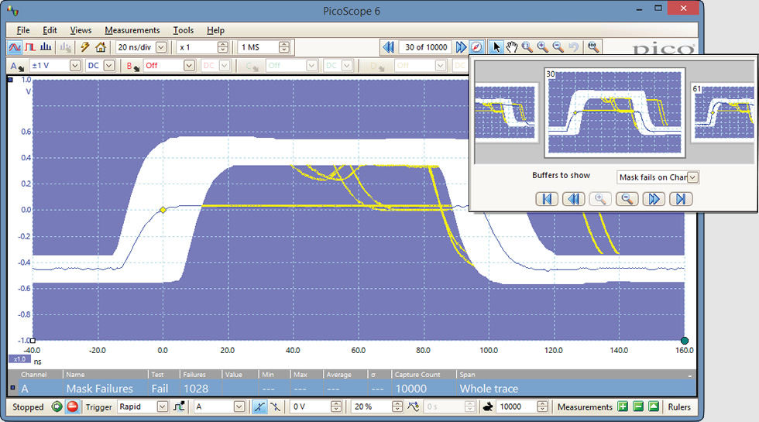
Task: Click the Edit Measurement green icon
Action: tap(654, 407)
